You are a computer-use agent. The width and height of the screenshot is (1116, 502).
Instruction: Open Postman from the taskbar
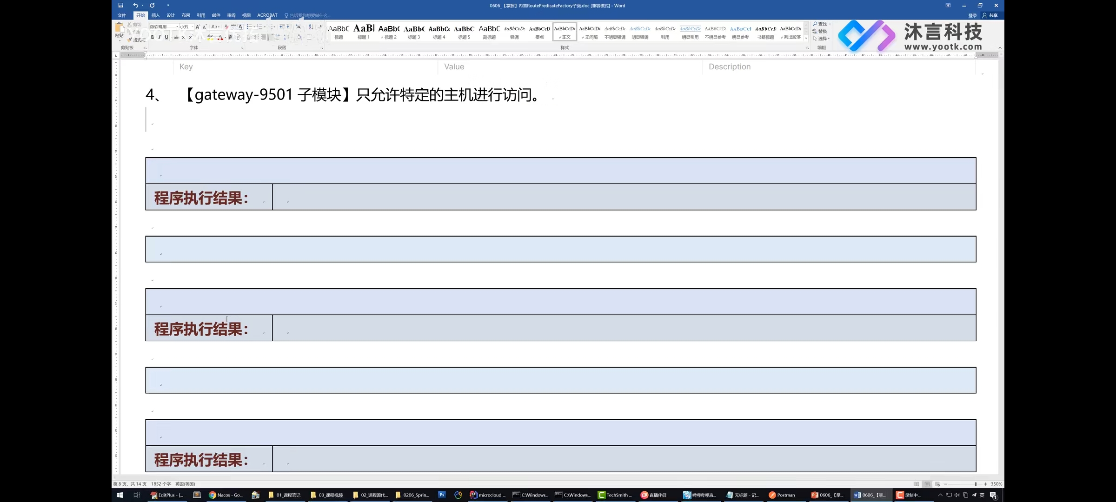[783, 495]
